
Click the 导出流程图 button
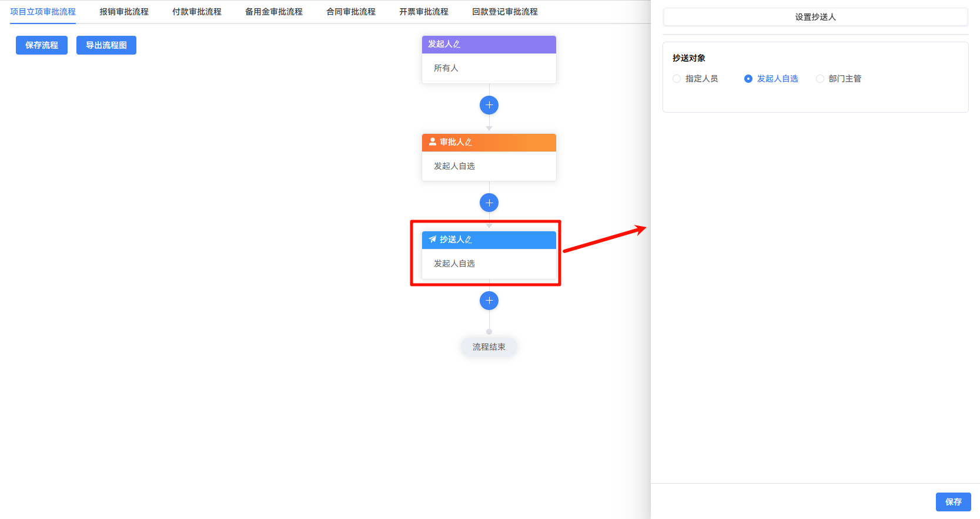[x=106, y=45]
